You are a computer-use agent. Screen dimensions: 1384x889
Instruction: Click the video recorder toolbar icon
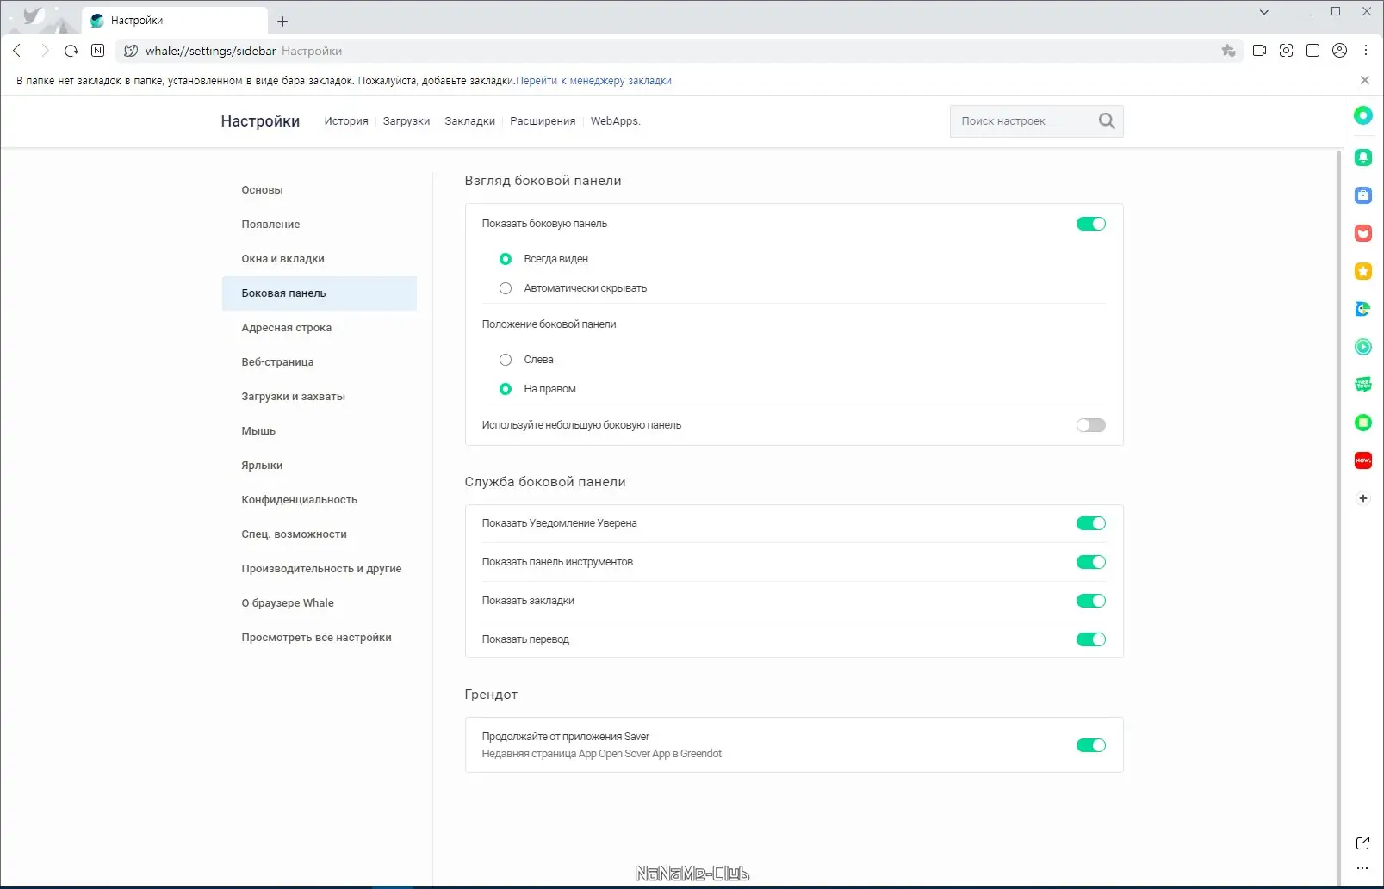1259,51
